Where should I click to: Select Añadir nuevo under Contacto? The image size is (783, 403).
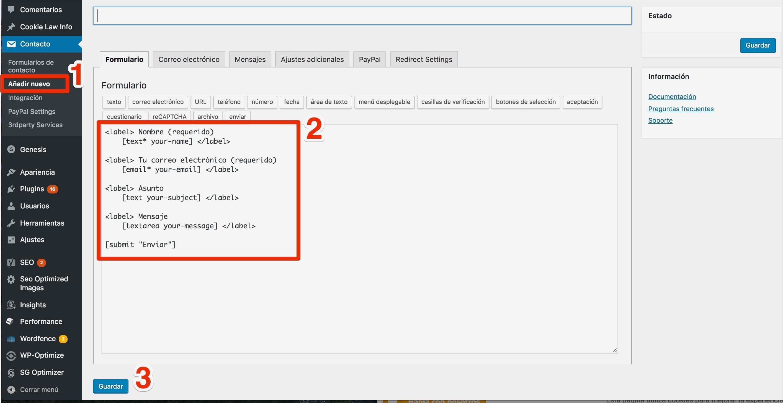coord(29,84)
